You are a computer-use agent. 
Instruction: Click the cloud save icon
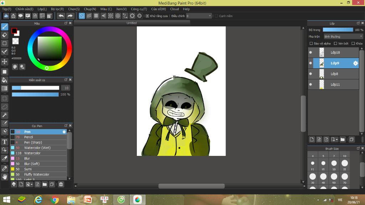click(x=6, y=16)
